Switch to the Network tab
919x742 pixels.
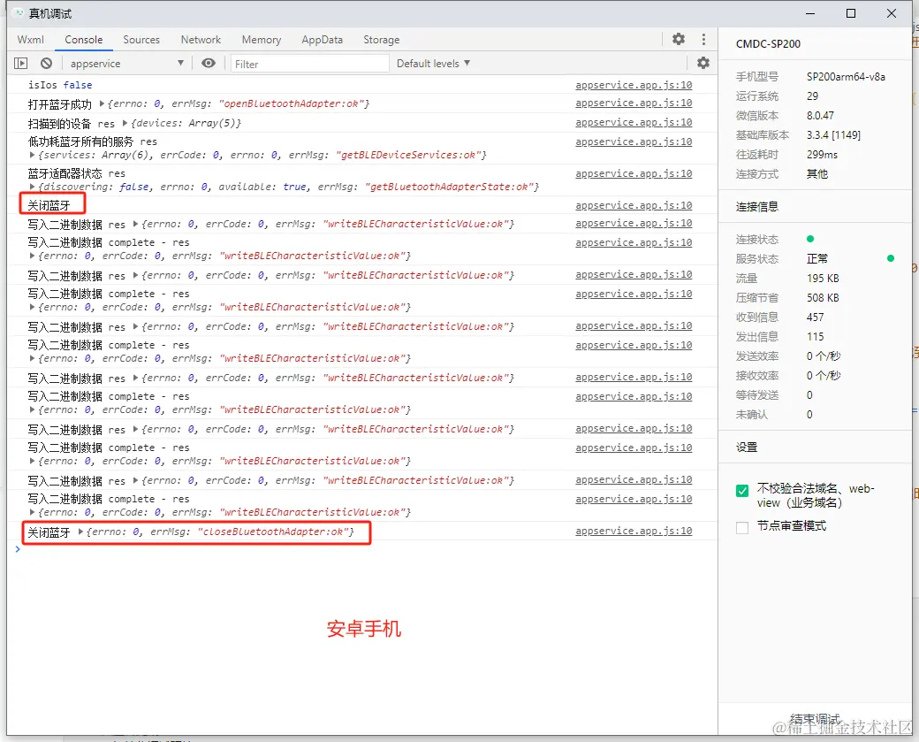point(201,39)
